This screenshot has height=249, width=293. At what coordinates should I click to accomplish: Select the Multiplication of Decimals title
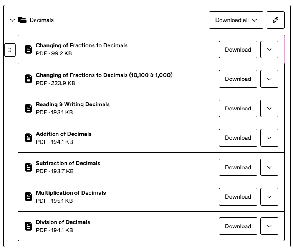[71, 193]
